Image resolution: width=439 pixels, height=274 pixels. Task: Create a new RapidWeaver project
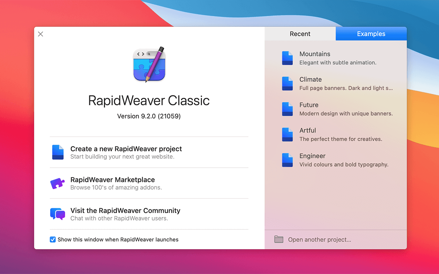coord(149,152)
